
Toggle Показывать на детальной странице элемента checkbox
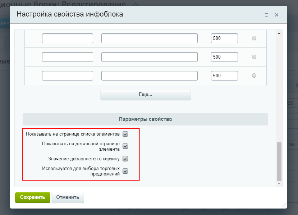tap(125, 146)
